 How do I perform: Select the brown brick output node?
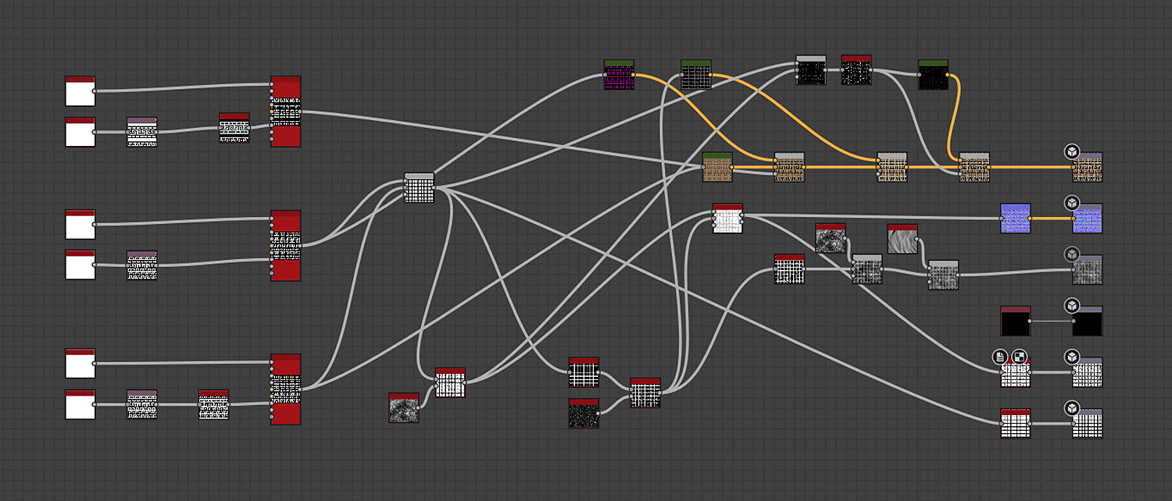(1088, 167)
